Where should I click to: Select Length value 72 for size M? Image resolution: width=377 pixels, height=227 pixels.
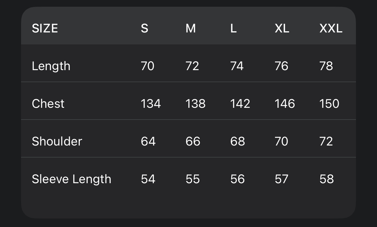192,66
